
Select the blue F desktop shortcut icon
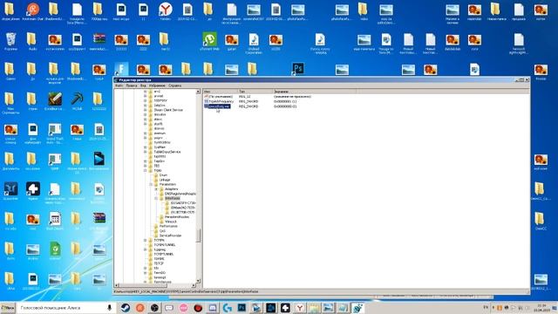tap(121, 69)
